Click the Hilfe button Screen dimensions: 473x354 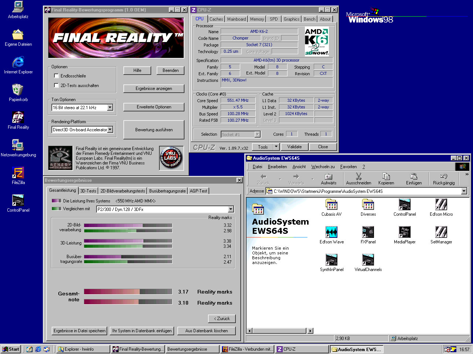click(x=137, y=70)
